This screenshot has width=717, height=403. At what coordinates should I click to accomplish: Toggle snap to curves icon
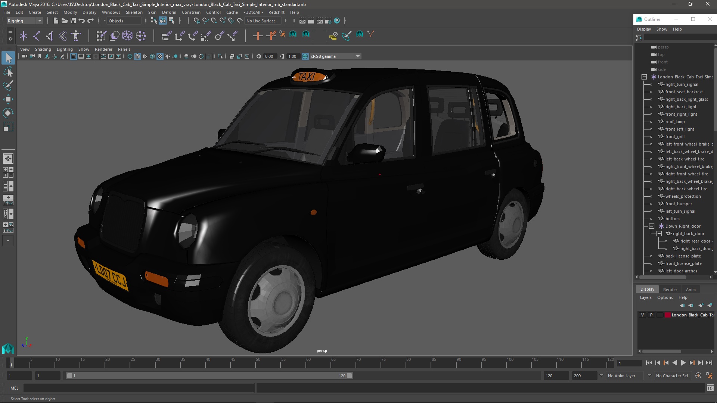click(205, 21)
